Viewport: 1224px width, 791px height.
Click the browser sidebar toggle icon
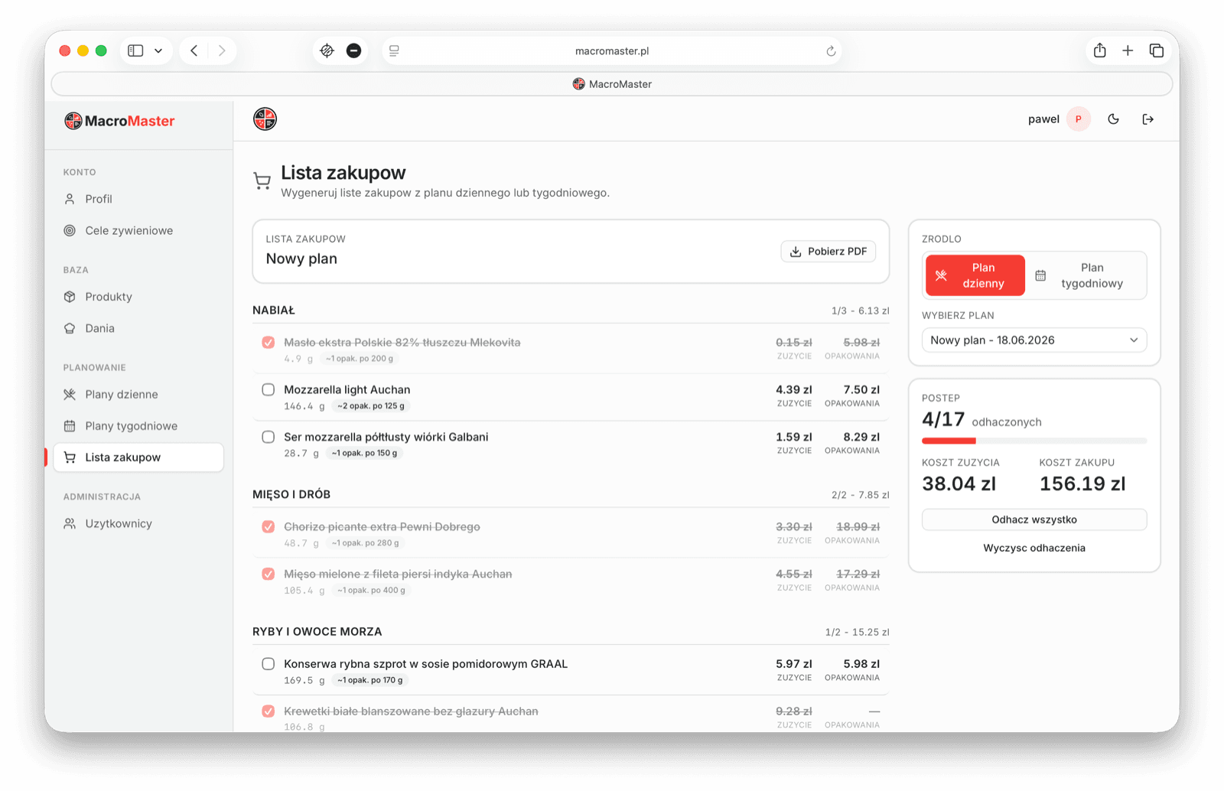(x=135, y=50)
